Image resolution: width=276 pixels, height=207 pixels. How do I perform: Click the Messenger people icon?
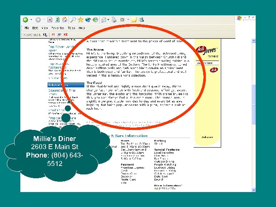141,20
